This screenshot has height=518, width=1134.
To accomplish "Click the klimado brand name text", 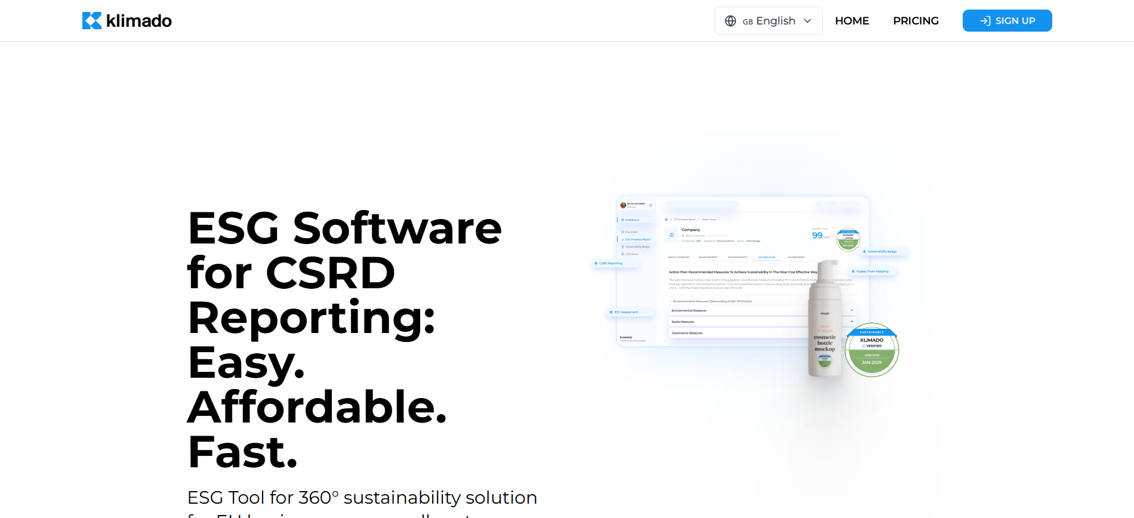I will [x=139, y=21].
